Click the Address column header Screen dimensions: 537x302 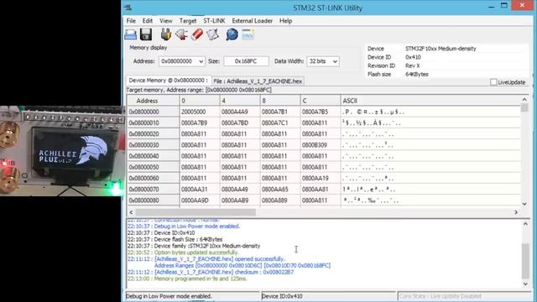153,101
